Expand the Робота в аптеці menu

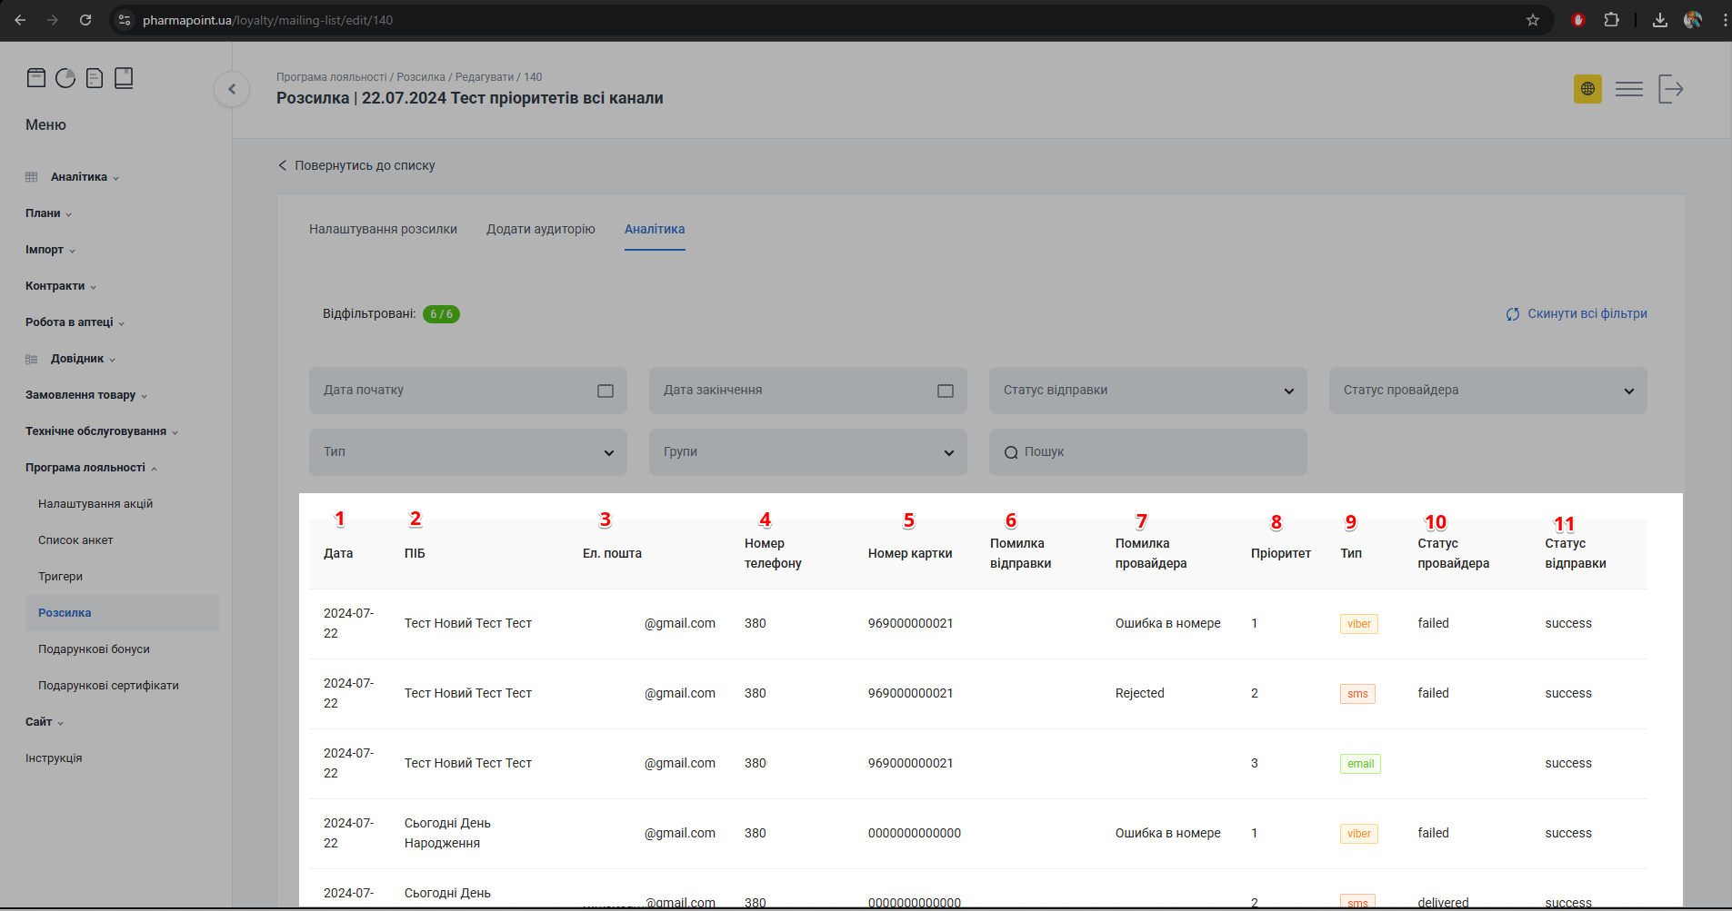click(x=75, y=322)
